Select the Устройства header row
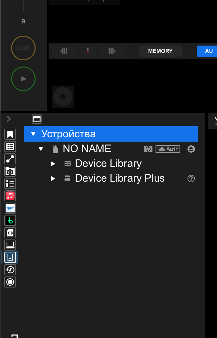The width and height of the screenshot is (217, 338). [x=111, y=134]
